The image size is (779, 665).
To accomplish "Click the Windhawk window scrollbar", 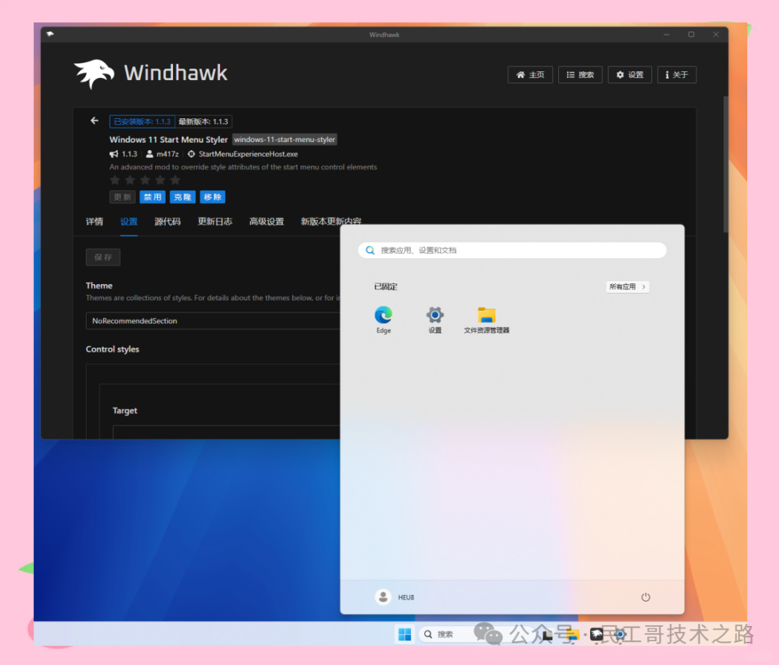I will [726, 164].
